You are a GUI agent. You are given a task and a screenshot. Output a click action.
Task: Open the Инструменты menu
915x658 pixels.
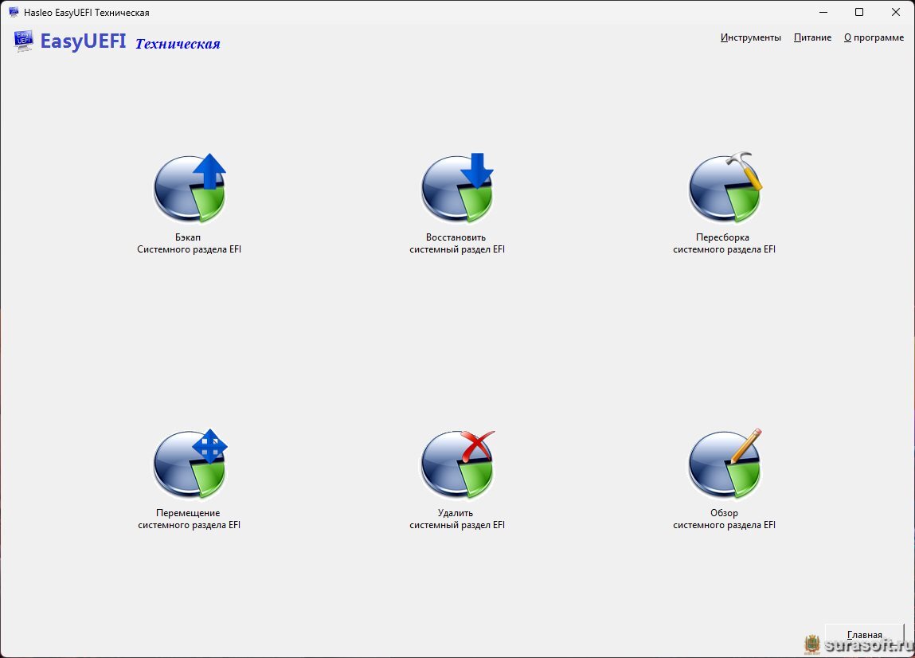tap(750, 37)
